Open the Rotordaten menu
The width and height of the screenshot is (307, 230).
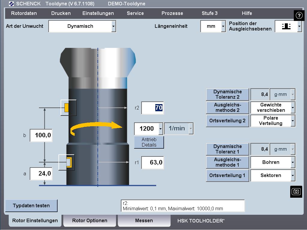click(x=24, y=13)
